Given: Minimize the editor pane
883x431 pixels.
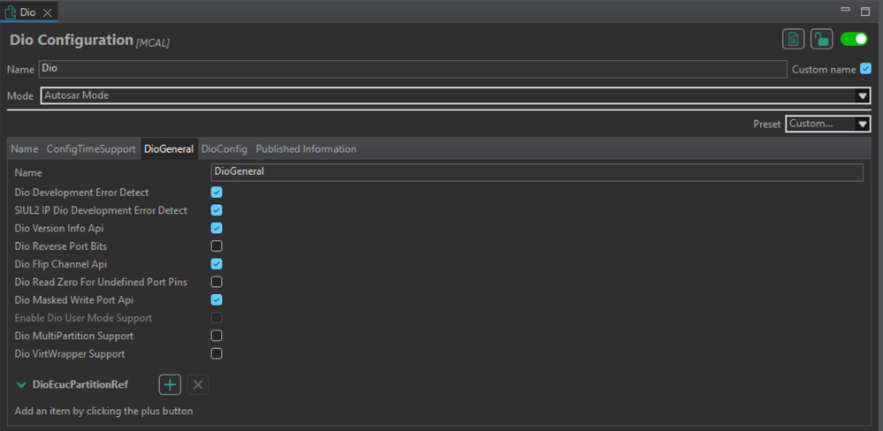Looking at the screenshot, I should click(844, 11).
